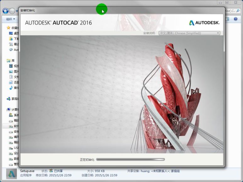243x182 pixels.
Task: Click the shared status people icon
Action: point(51,171)
